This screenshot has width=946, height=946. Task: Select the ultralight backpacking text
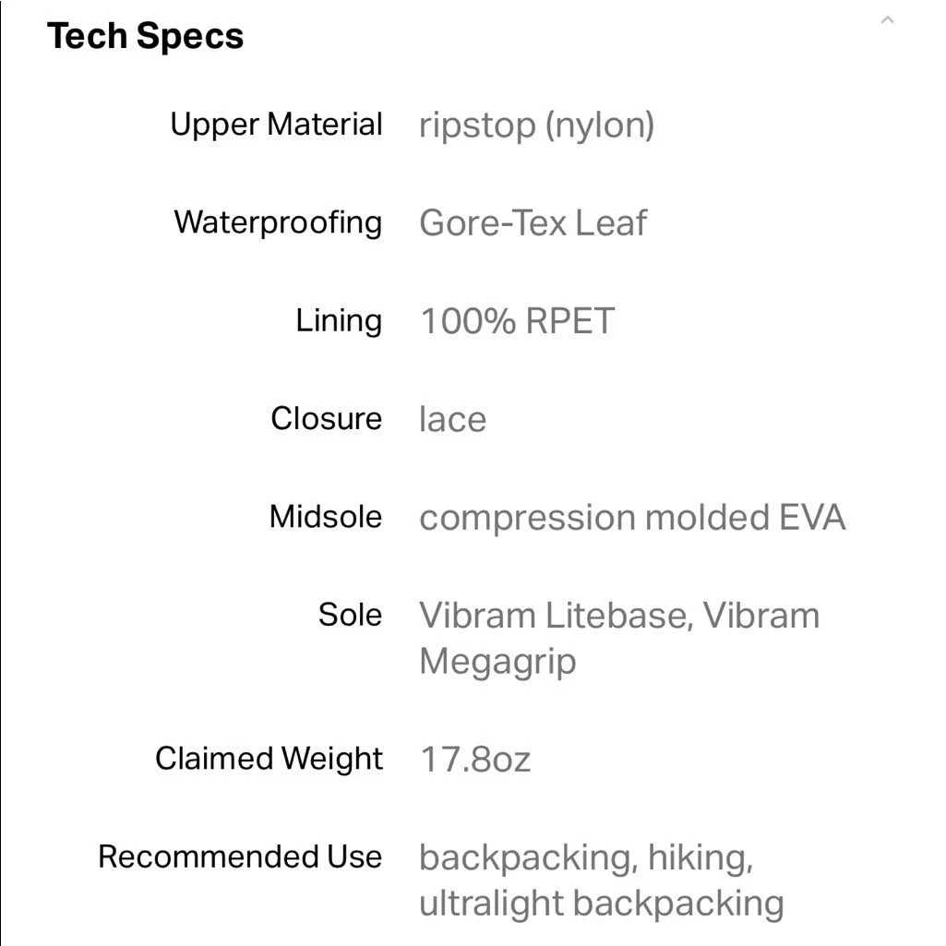(602, 904)
